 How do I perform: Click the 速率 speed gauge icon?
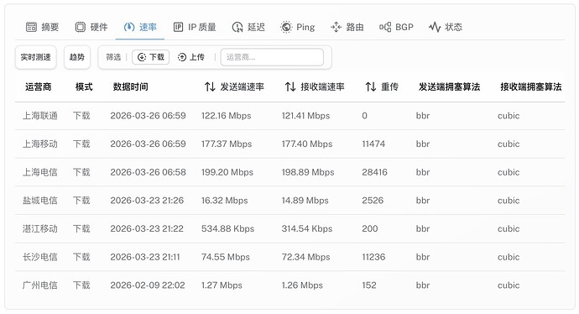pos(129,27)
